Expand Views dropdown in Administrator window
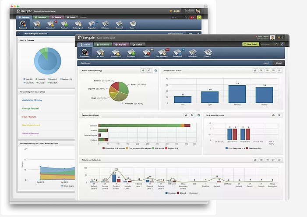The height and width of the screenshot is (217, 307). [133, 24]
